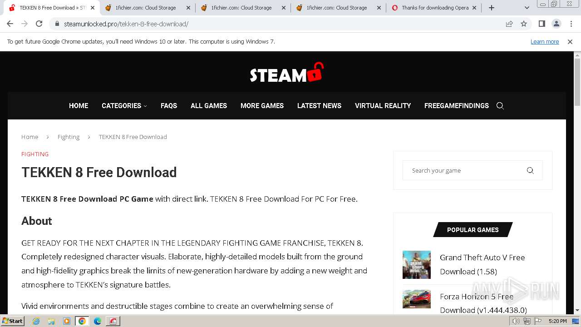Open Microsoft Edge from taskbar
The image size is (581, 327).
point(98,321)
